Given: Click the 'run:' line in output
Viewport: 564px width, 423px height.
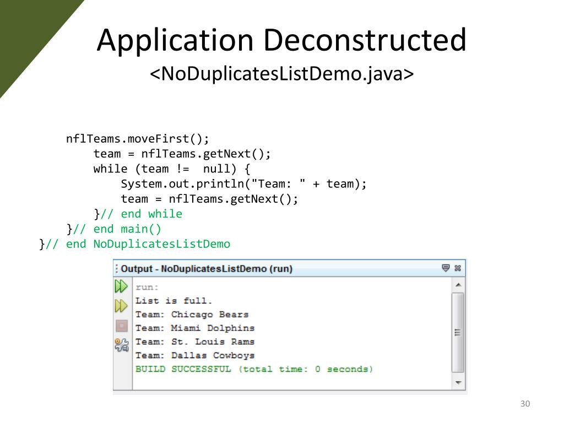Looking at the screenshot, I should (x=147, y=288).
